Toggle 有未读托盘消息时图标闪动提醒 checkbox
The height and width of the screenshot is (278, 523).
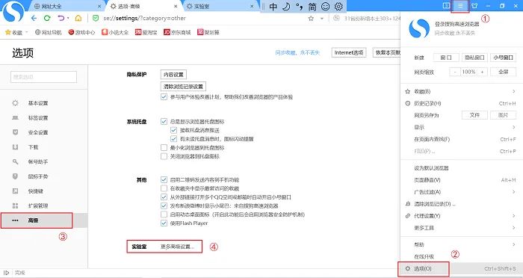click(173, 139)
